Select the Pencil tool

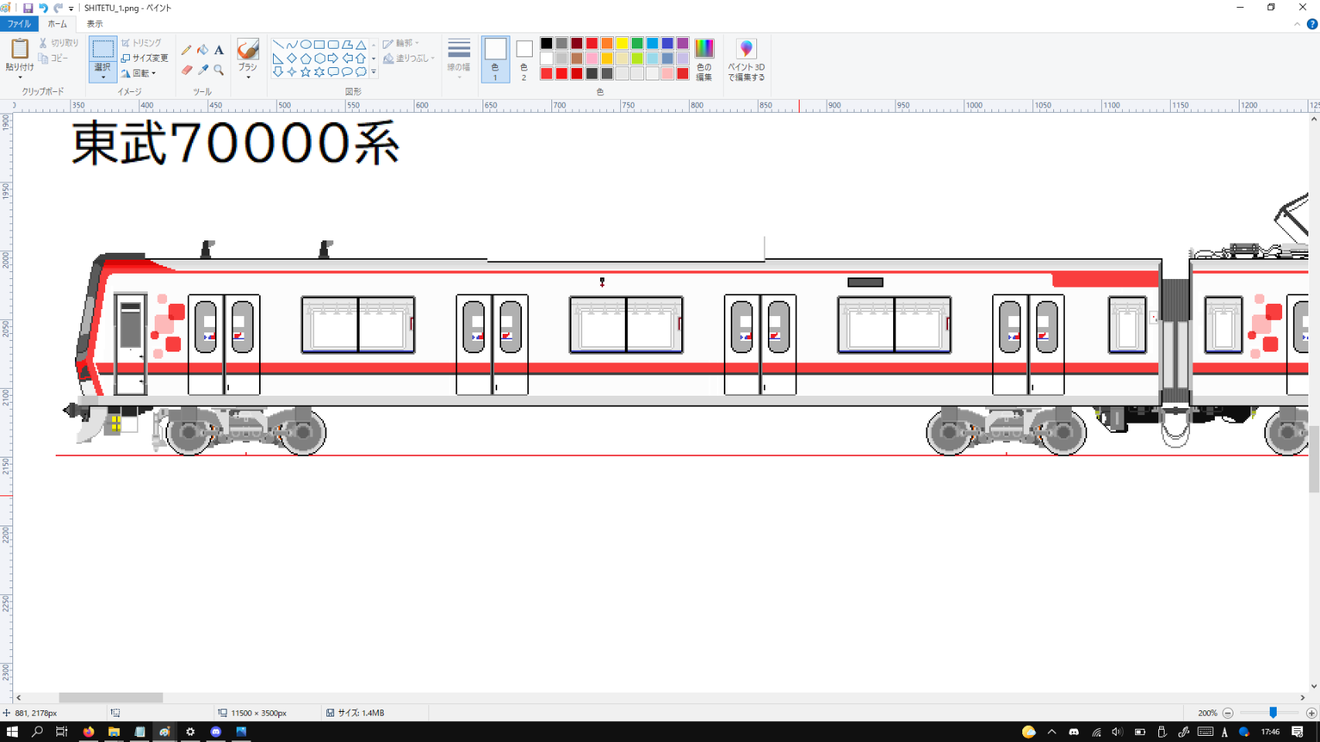pyautogui.click(x=186, y=50)
